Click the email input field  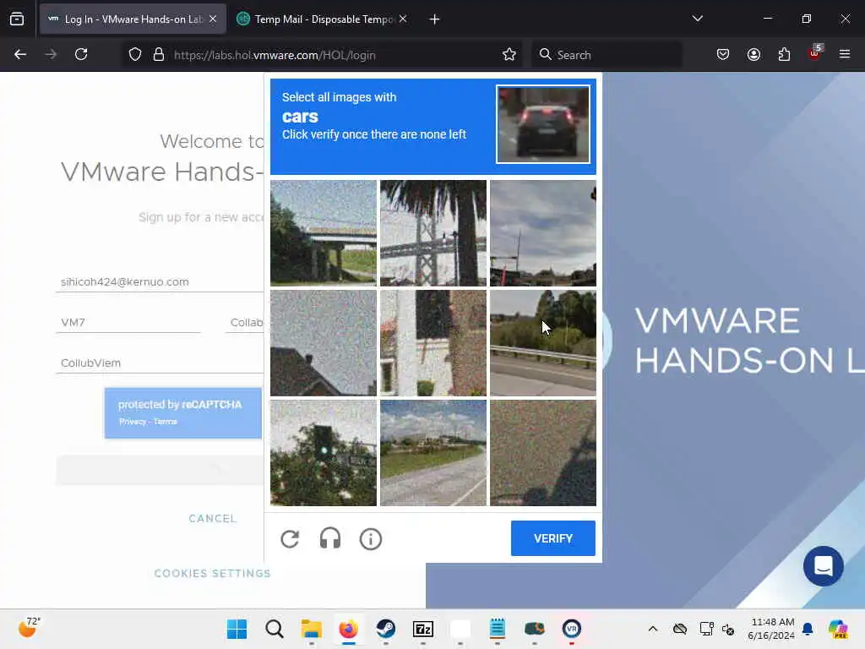(x=160, y=281)
